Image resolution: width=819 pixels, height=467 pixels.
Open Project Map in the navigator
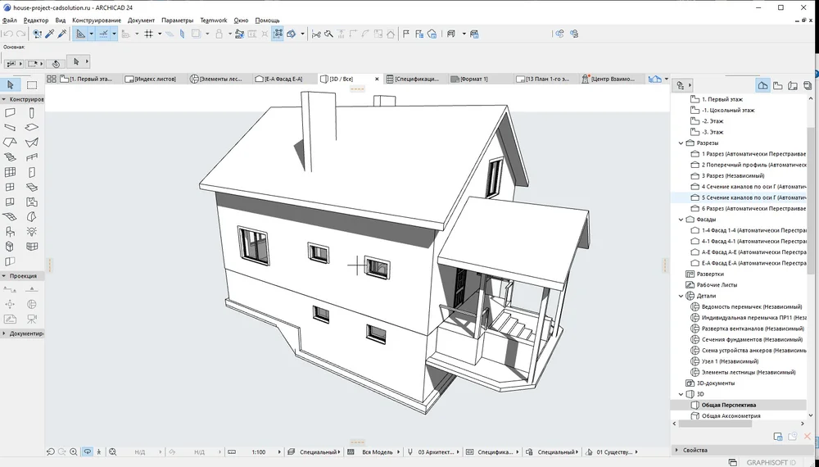point(762,85)
